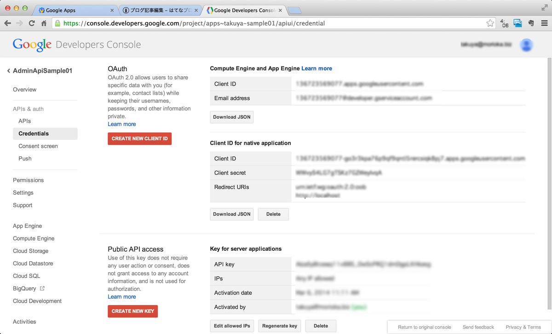Image resolution: width=552 pixels, height=334 pixels.
Task: Click the Redirect URIs label
Action: pos(232,187)
